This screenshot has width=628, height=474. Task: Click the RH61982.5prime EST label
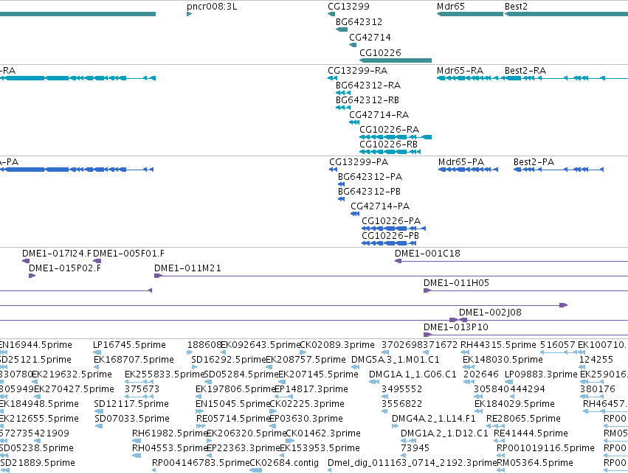pyautogui.click(x=170, y=433)
